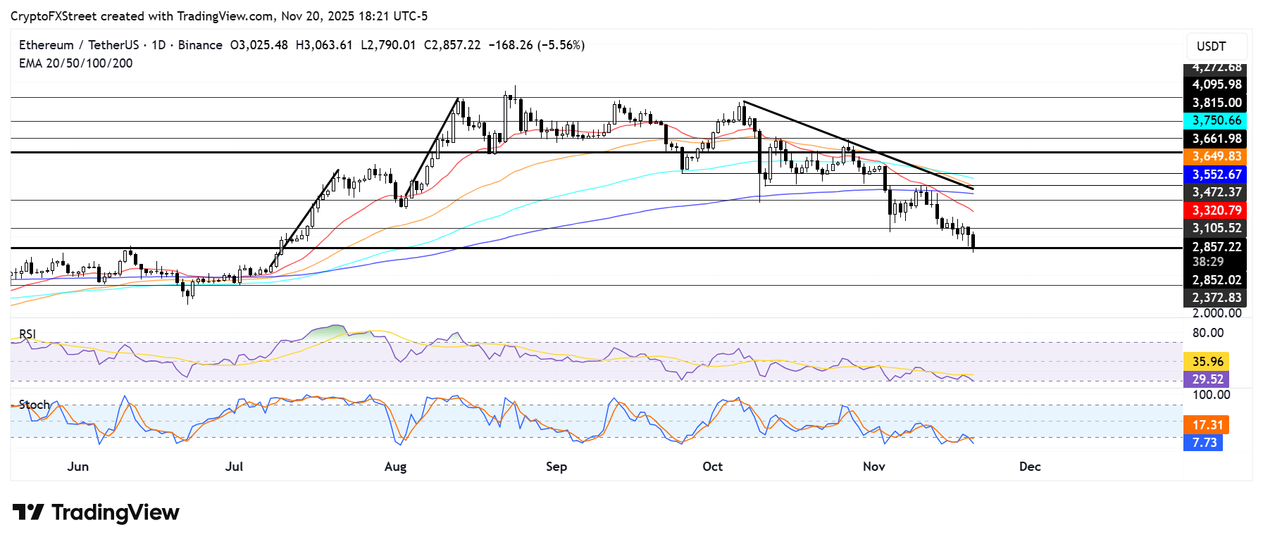Click the Nov label on the time axis
1263x544 pixels.
[x=873, y=467]
